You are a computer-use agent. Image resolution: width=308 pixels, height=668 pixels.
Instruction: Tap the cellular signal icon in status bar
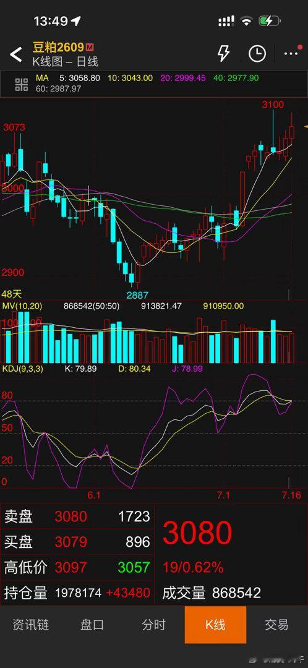coord(226,21)
